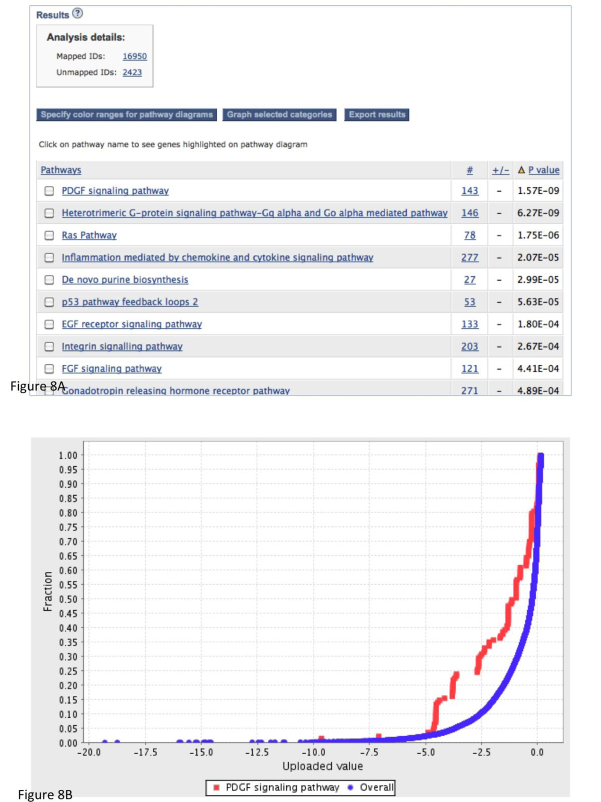The image size is (601, 802).
Task: Click the P value 6.27E-09 cell
Action: point(538,213)
